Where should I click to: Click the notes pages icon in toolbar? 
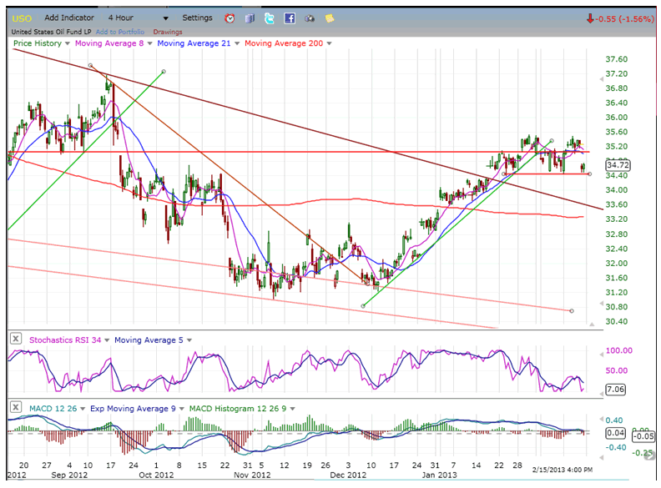pyautogui.click(x=250, y=18)
